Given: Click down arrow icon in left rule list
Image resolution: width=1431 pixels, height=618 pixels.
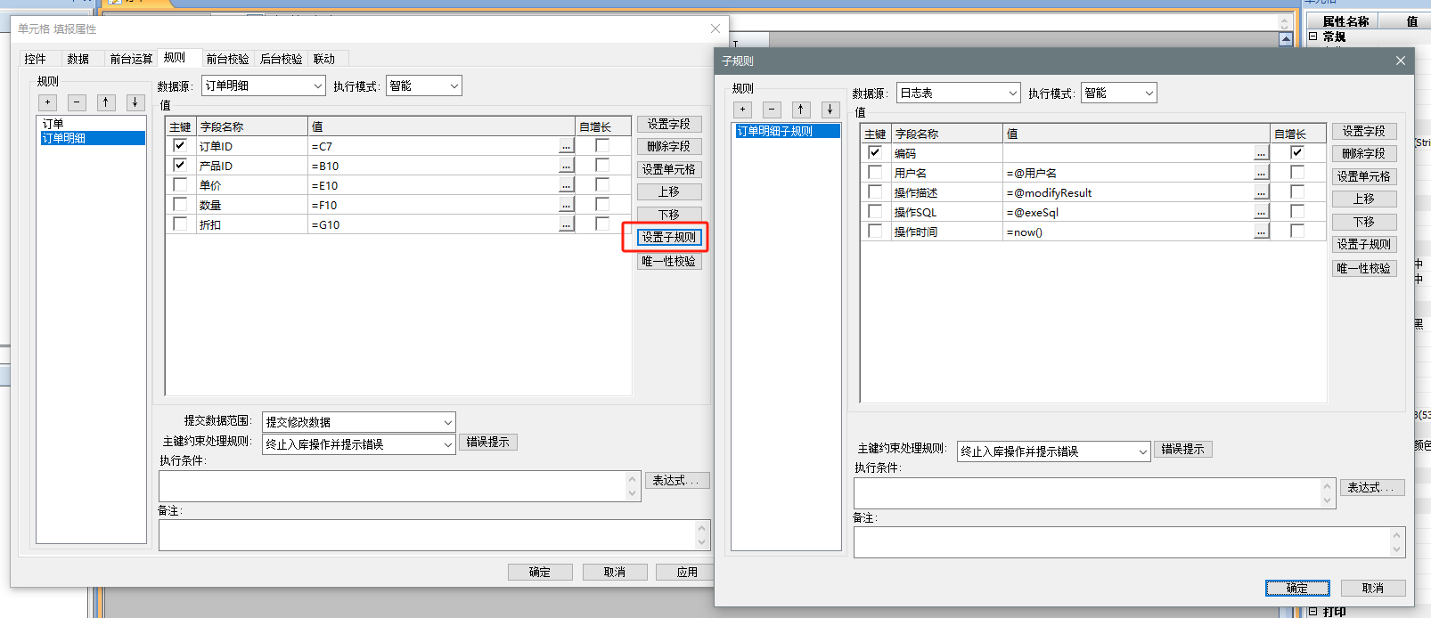Looking at the screenshot, I should point(135,102).
